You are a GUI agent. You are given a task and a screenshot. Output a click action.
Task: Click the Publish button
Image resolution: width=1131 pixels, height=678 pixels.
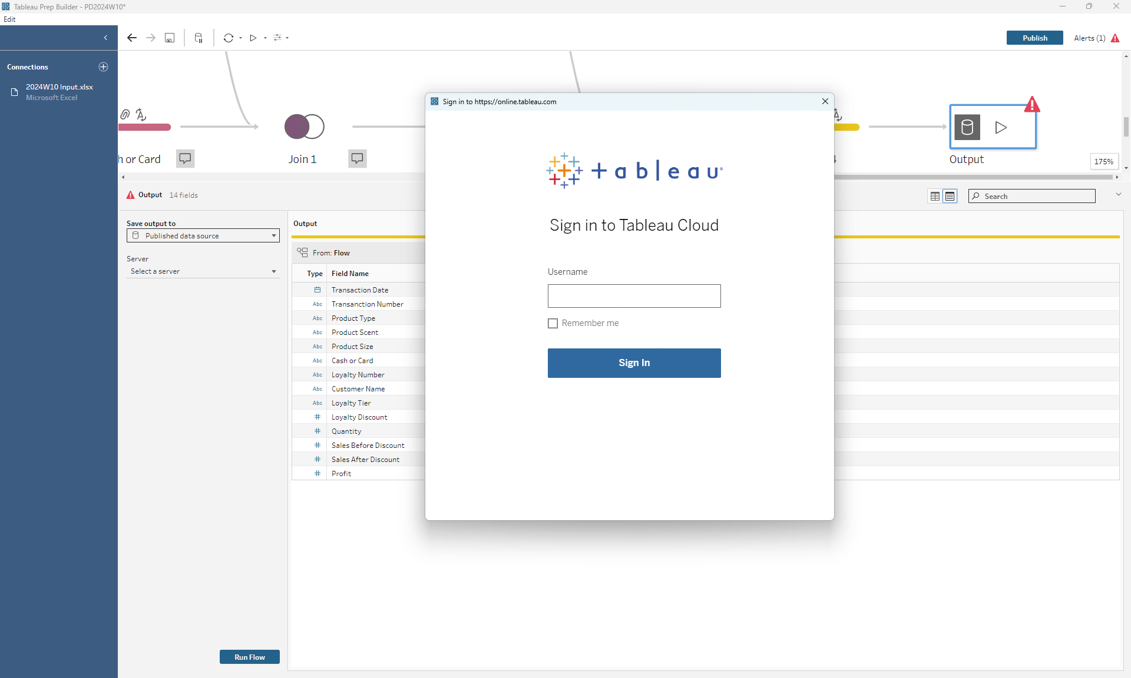(1036, 38)
